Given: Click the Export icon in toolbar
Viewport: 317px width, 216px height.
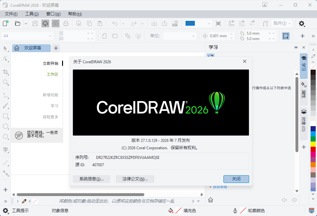Looking at the screenshot, I should (x=165, y=23).
